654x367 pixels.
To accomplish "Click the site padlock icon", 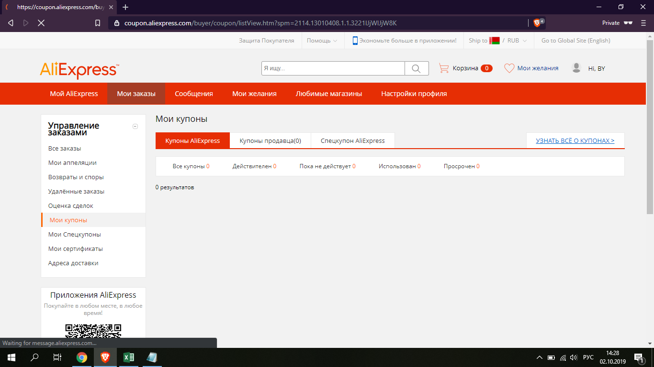I will (x=116, y=23).
